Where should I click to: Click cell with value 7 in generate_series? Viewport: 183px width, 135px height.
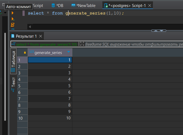click(x=50, y=98)
